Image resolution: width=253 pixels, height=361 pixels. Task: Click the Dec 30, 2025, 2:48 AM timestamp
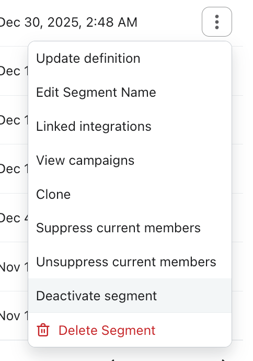(x=68, y=22)
